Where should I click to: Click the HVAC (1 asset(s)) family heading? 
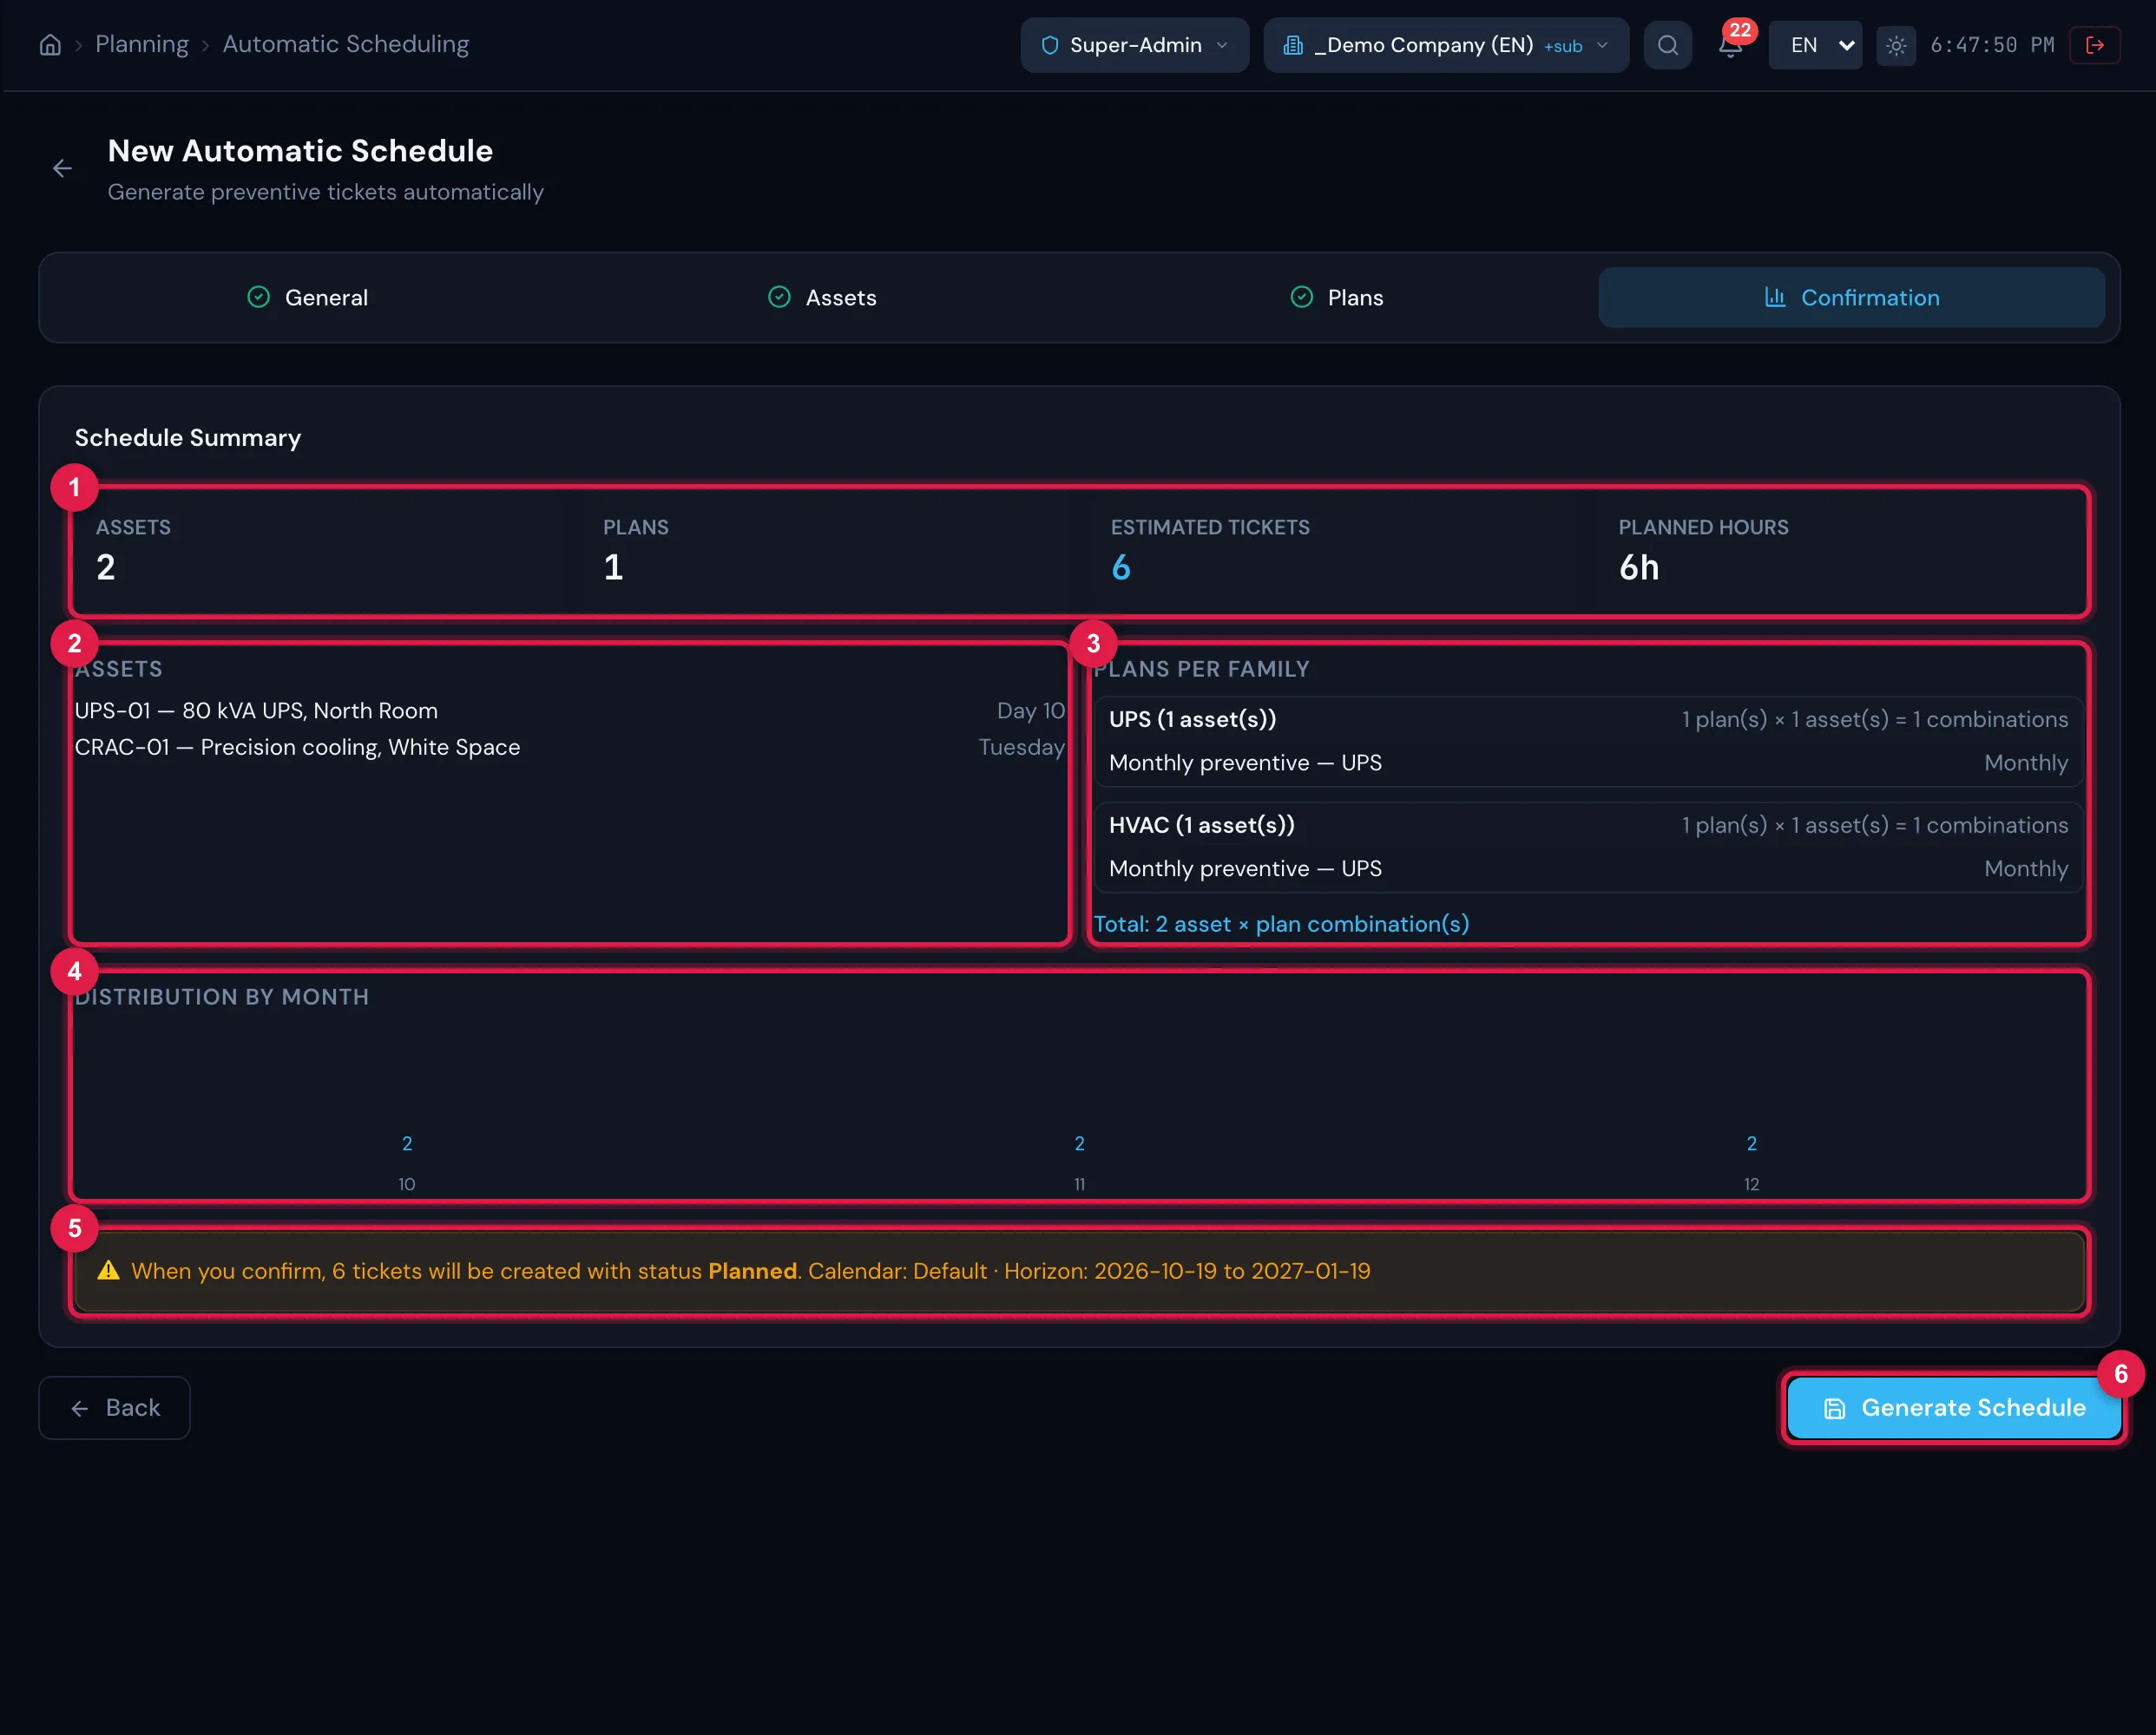coord(1202,826)
